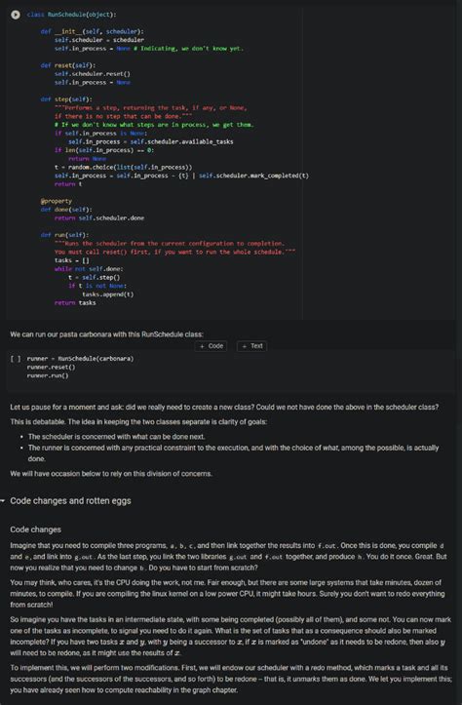This screenshot has height=705, width=462.
Task: Select the Let us pause for a moment paragraph
Action: pyautogui.click(x=224, y=407)
